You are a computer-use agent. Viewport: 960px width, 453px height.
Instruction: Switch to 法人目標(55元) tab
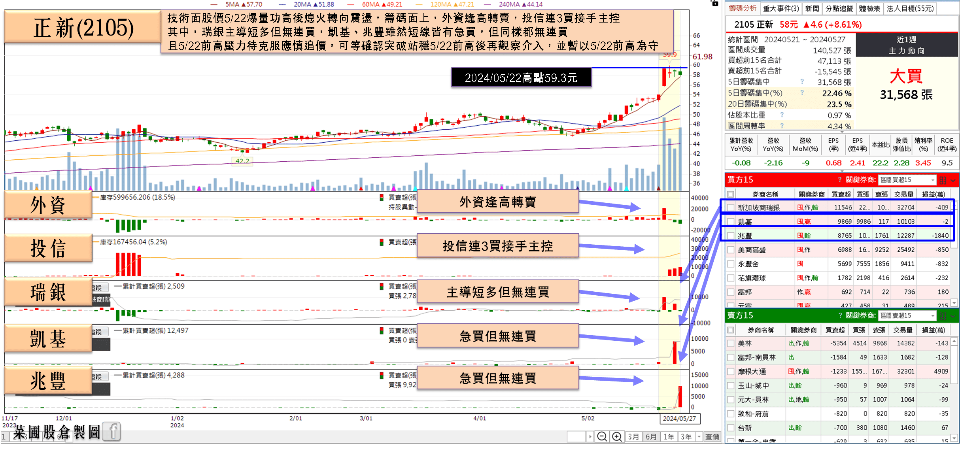[x=910, y=8]
